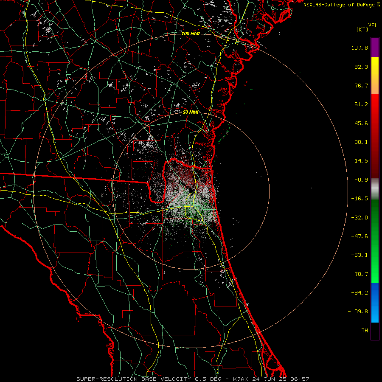
Task: Click the 76.7 velocity scale value
Action: pyautogui.click(x=361, y=85)
